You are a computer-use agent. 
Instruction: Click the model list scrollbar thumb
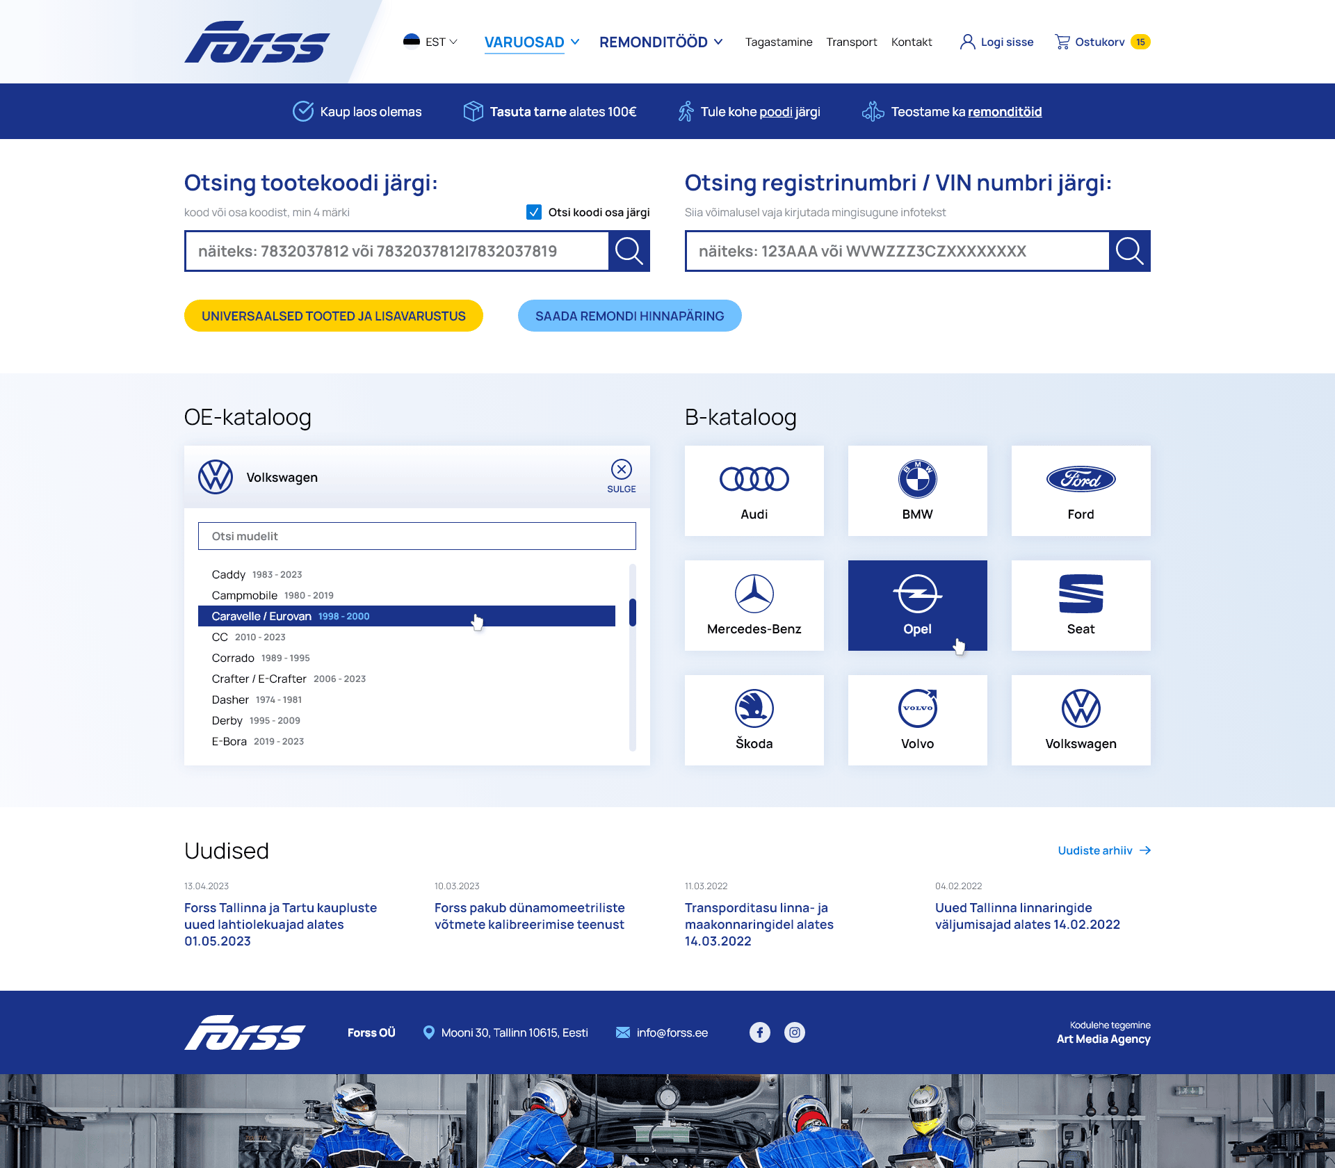click(633, 613)
